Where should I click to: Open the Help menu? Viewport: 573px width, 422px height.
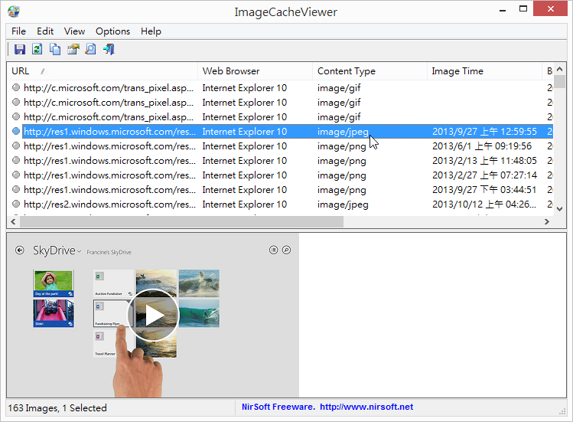[x=151, y=31]
